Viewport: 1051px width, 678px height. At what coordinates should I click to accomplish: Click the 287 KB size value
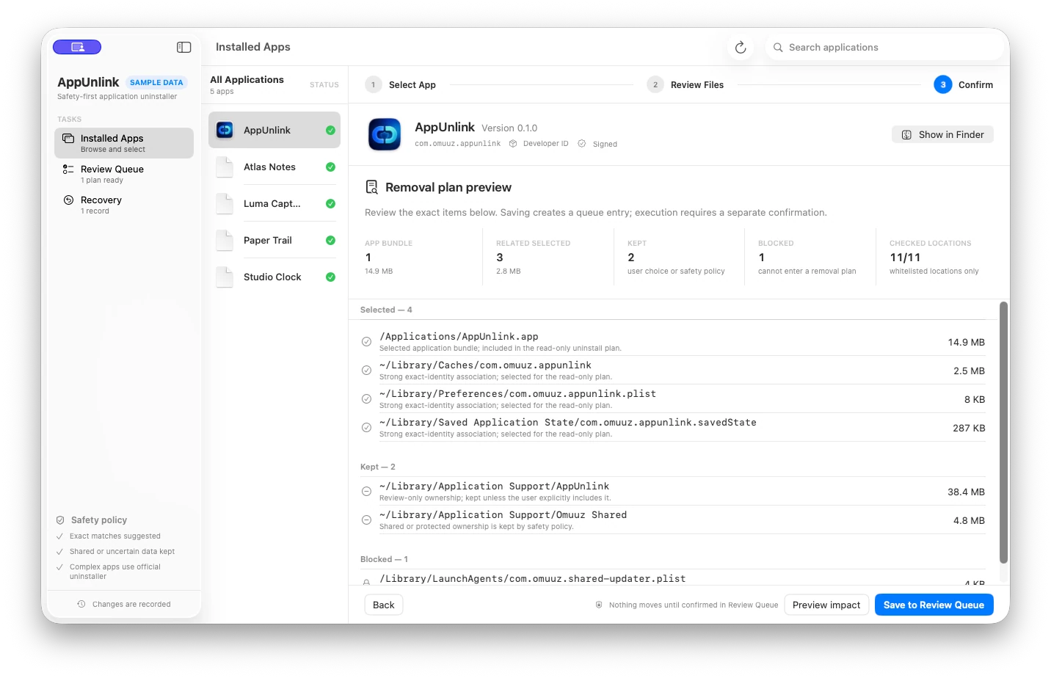(x=969, y=428)
